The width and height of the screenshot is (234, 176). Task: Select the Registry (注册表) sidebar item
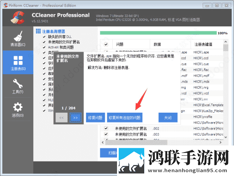[18, 62]
